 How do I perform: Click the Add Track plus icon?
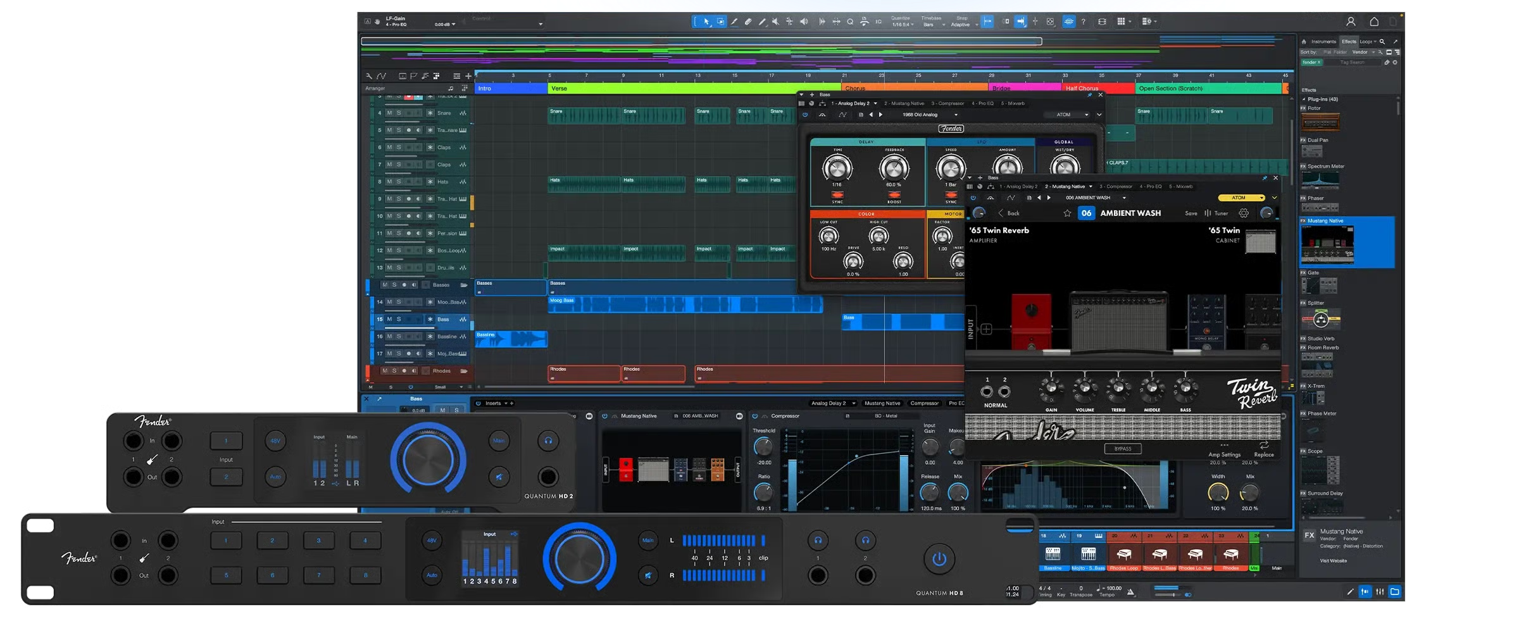point(468,76)
